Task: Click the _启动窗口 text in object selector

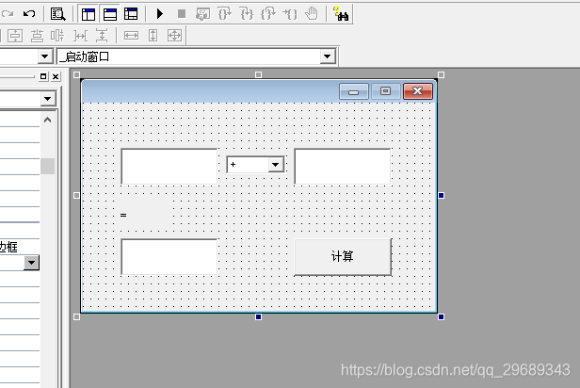Action: coord(85,57)
